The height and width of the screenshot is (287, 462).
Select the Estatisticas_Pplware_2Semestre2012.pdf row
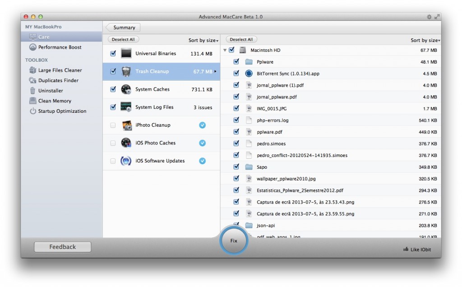click(x=331, y=190)
